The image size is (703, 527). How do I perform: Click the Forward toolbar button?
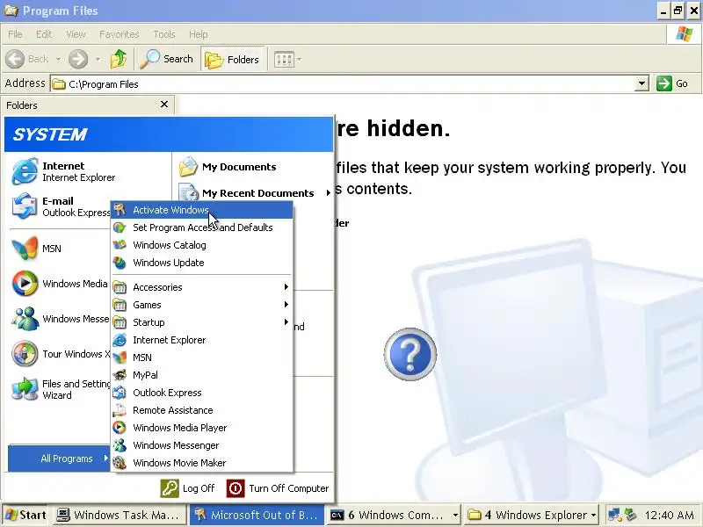point(78,59)
